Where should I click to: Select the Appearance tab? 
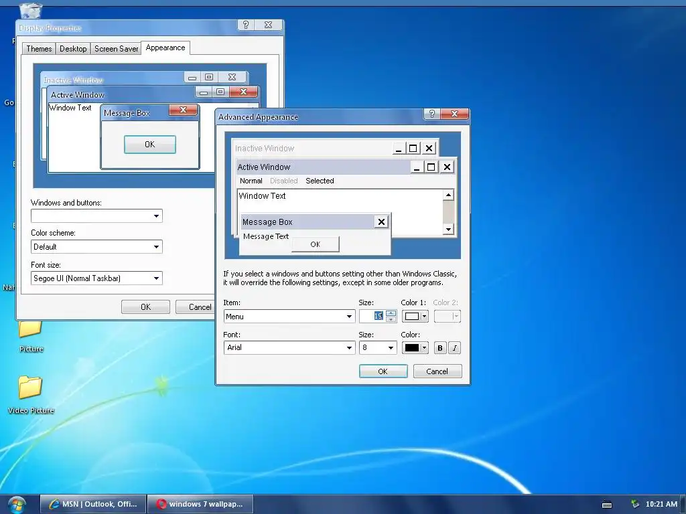tap(165, 48)
